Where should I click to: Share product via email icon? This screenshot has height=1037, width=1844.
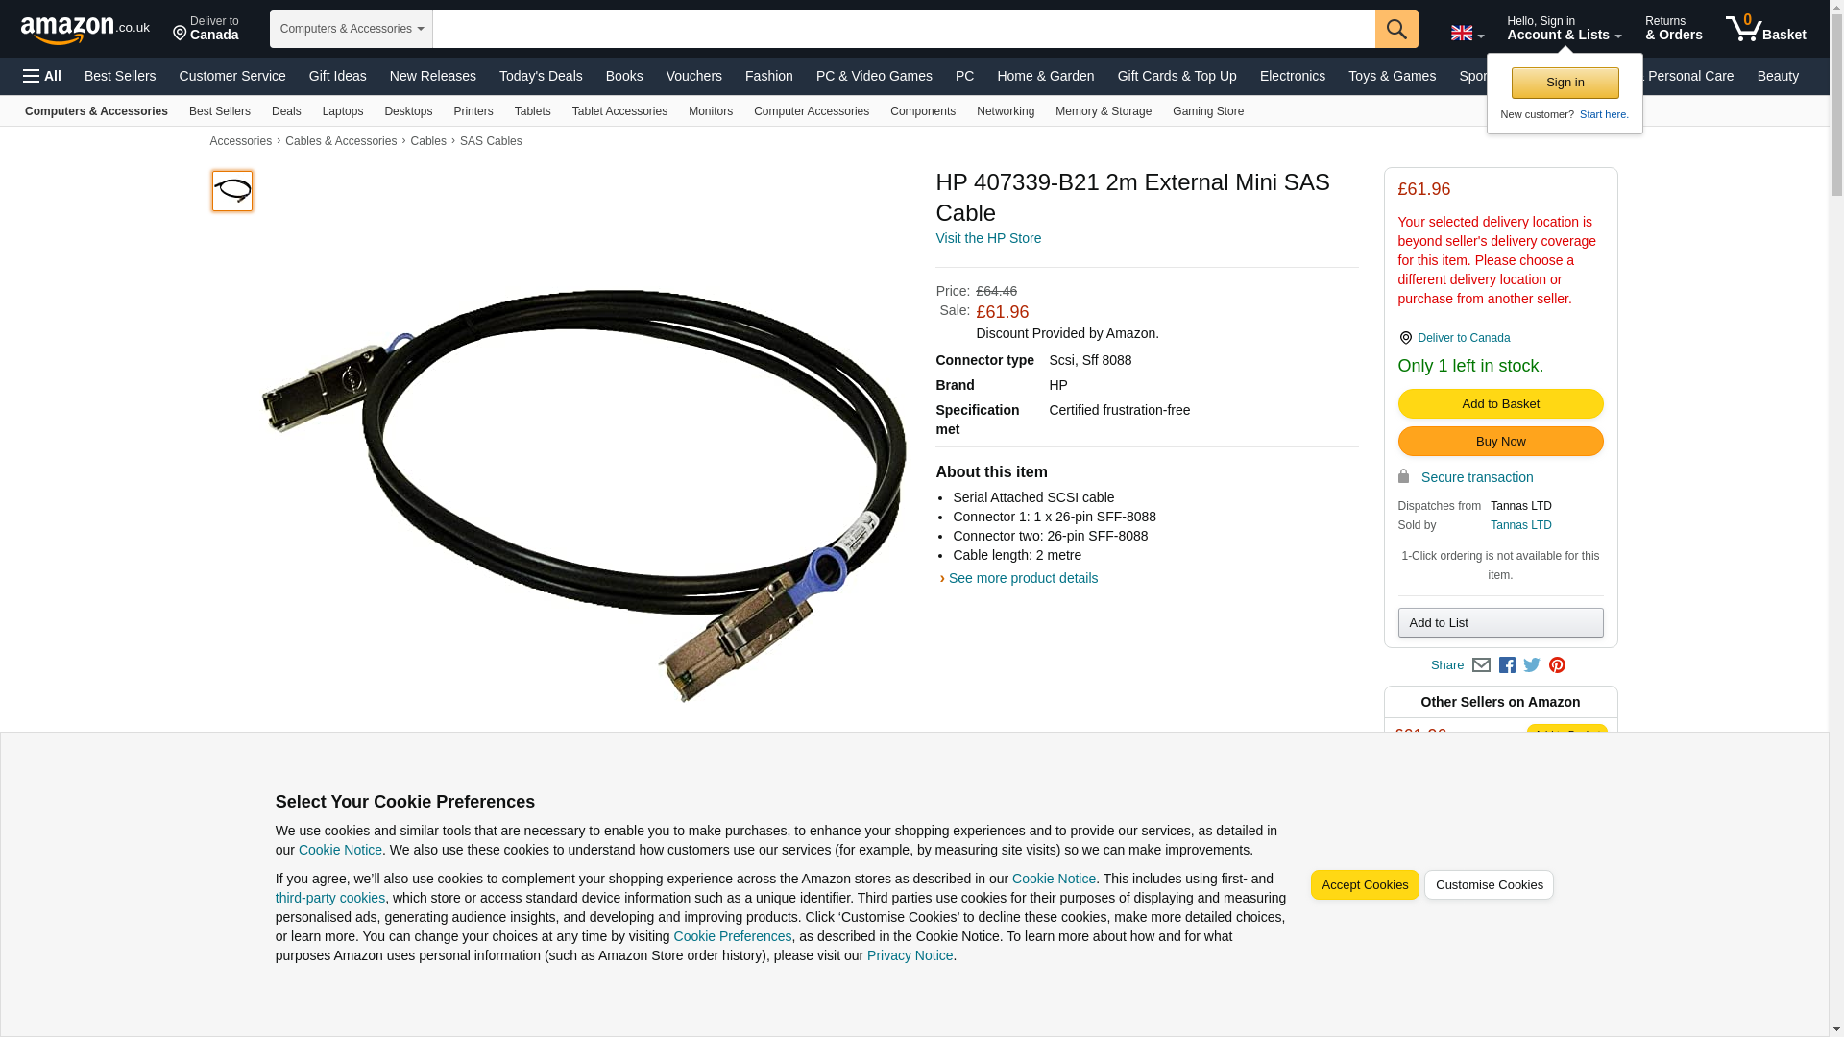coord(1481,665)
